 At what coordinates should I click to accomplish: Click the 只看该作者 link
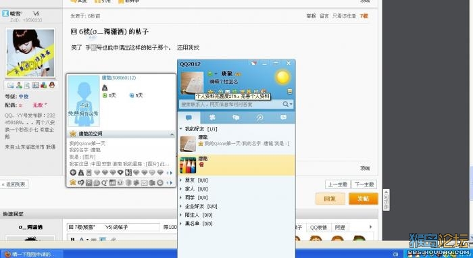[x=344, y=16]
